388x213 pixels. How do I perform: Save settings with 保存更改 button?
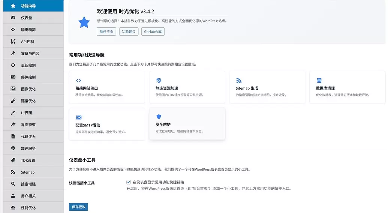(78, 207)
